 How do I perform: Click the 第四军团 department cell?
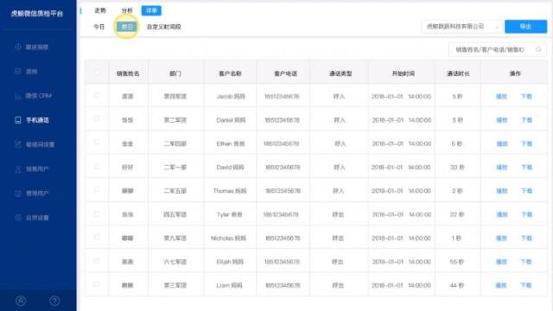tap(175, 96)
